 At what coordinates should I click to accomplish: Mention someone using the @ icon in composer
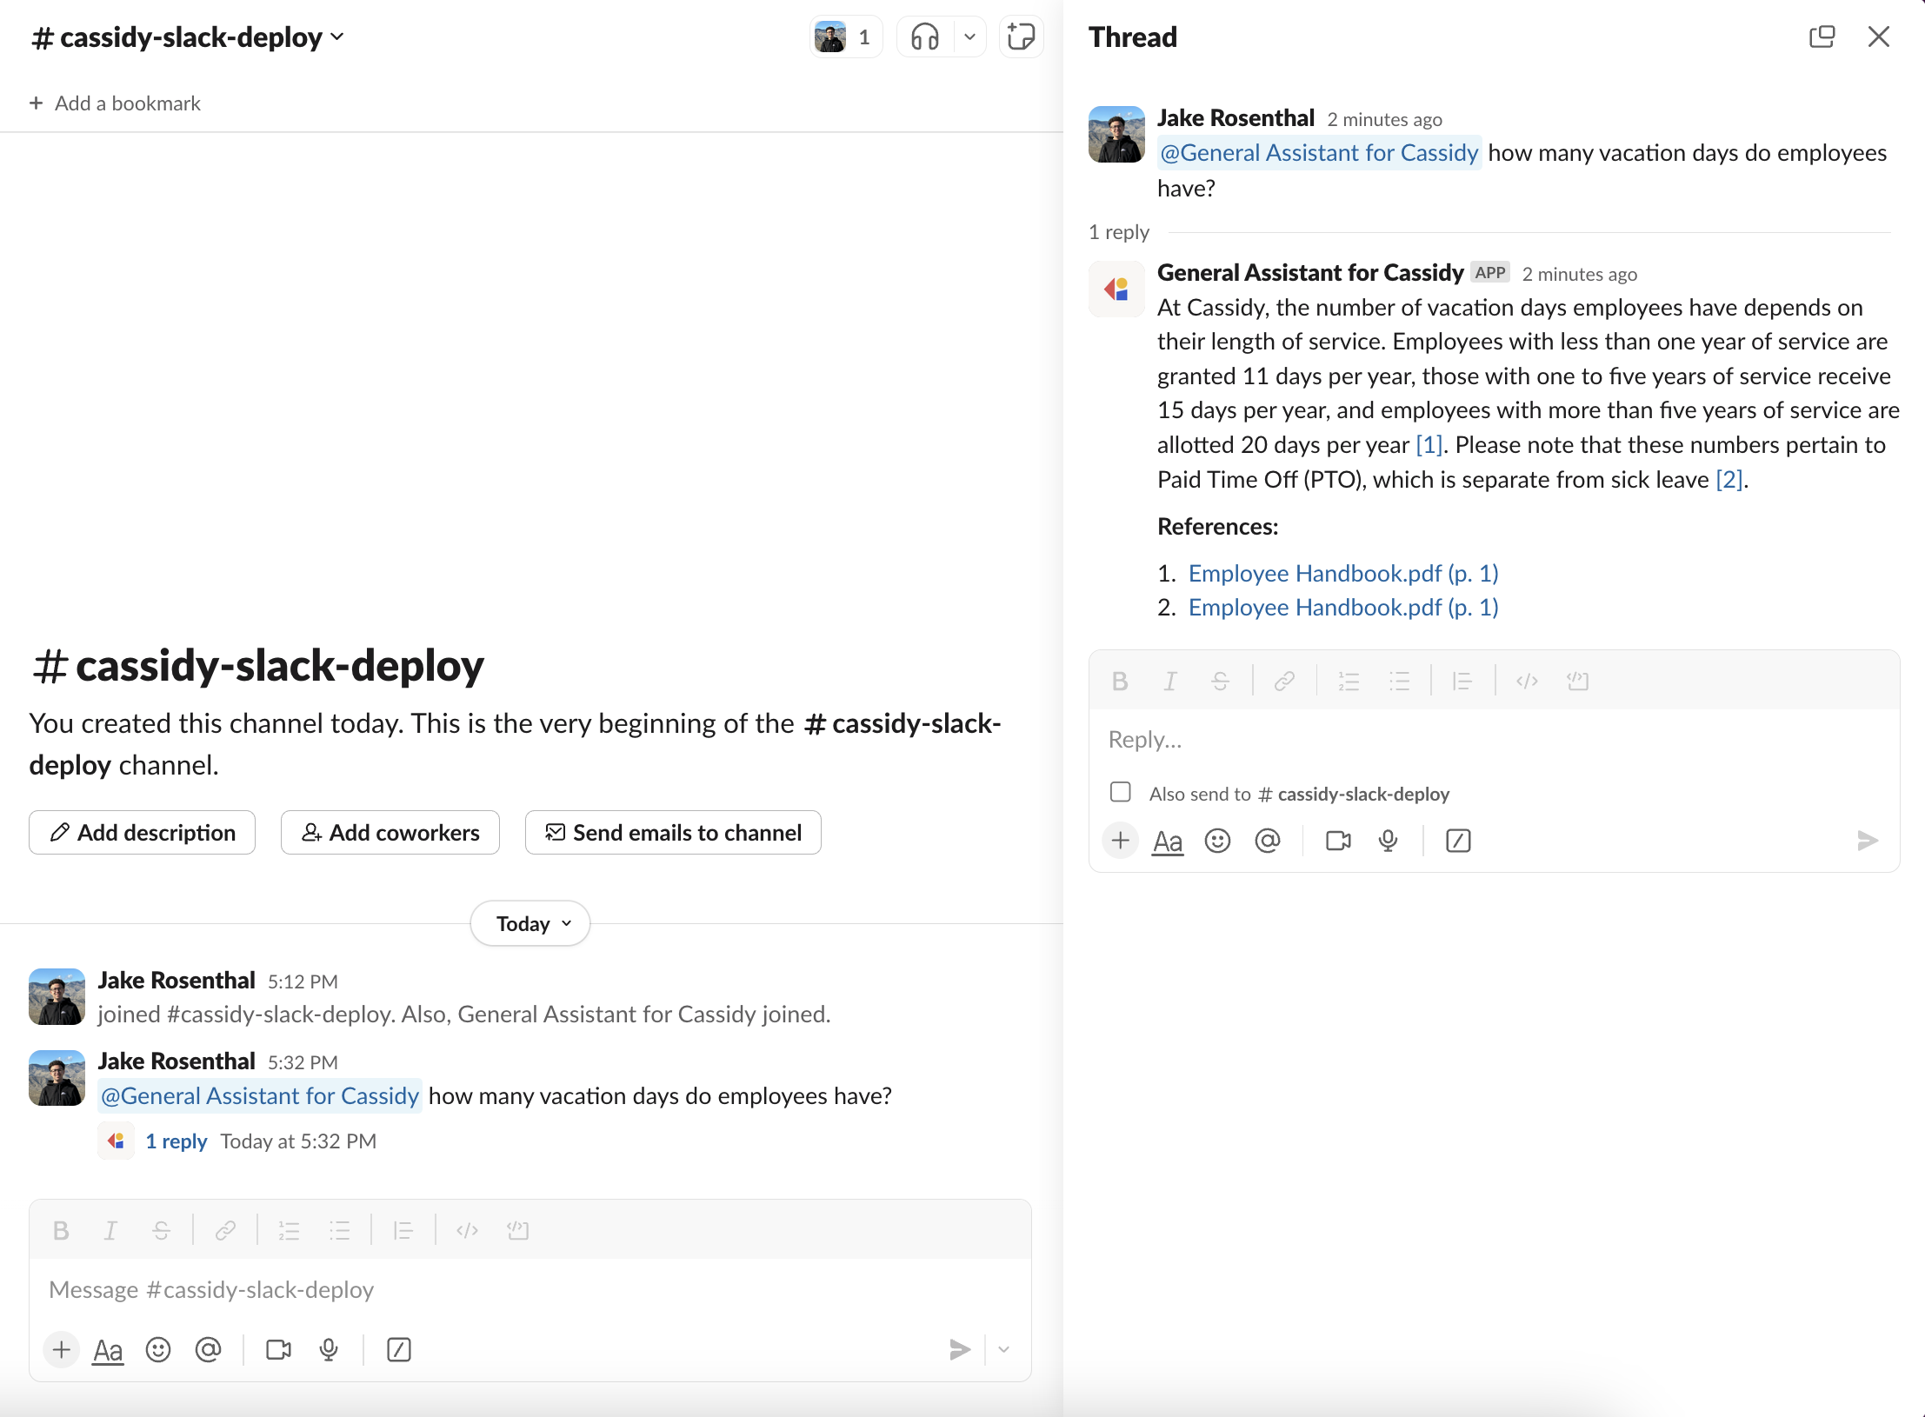pyautogui.click(x=209, y=1349)
